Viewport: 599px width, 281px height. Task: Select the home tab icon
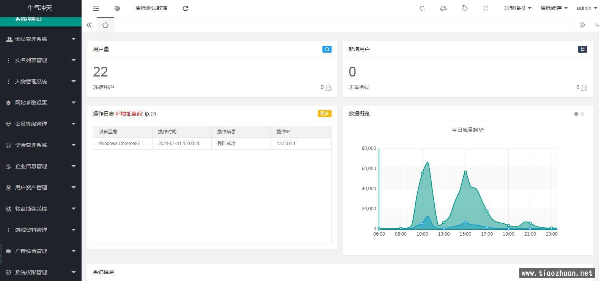pos(105,25)
